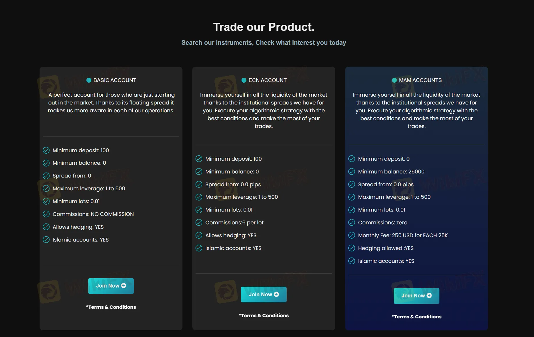Click the checkmark icon beside Minimum deposit: 100 in Basic Account
Viewport: 534px width, 337px height.
tap(47, 150)
